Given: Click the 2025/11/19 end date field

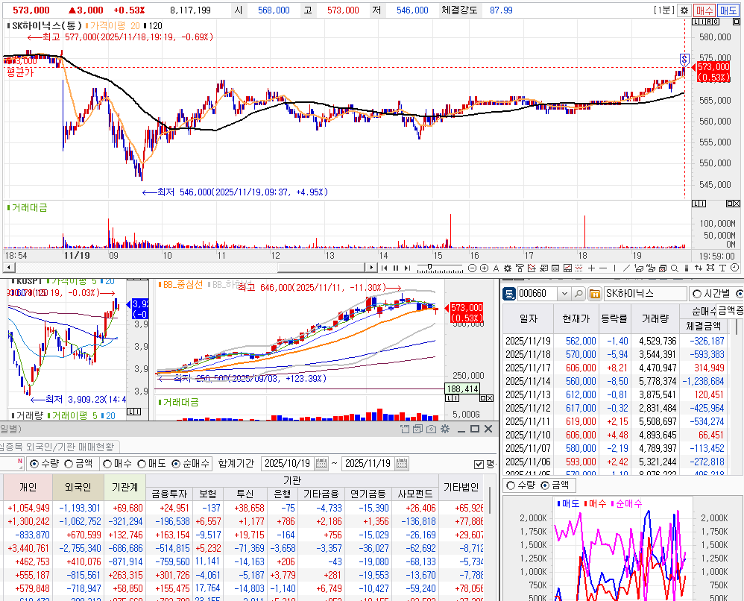Looking at the screenshot, I should click(x=368, y=464).
